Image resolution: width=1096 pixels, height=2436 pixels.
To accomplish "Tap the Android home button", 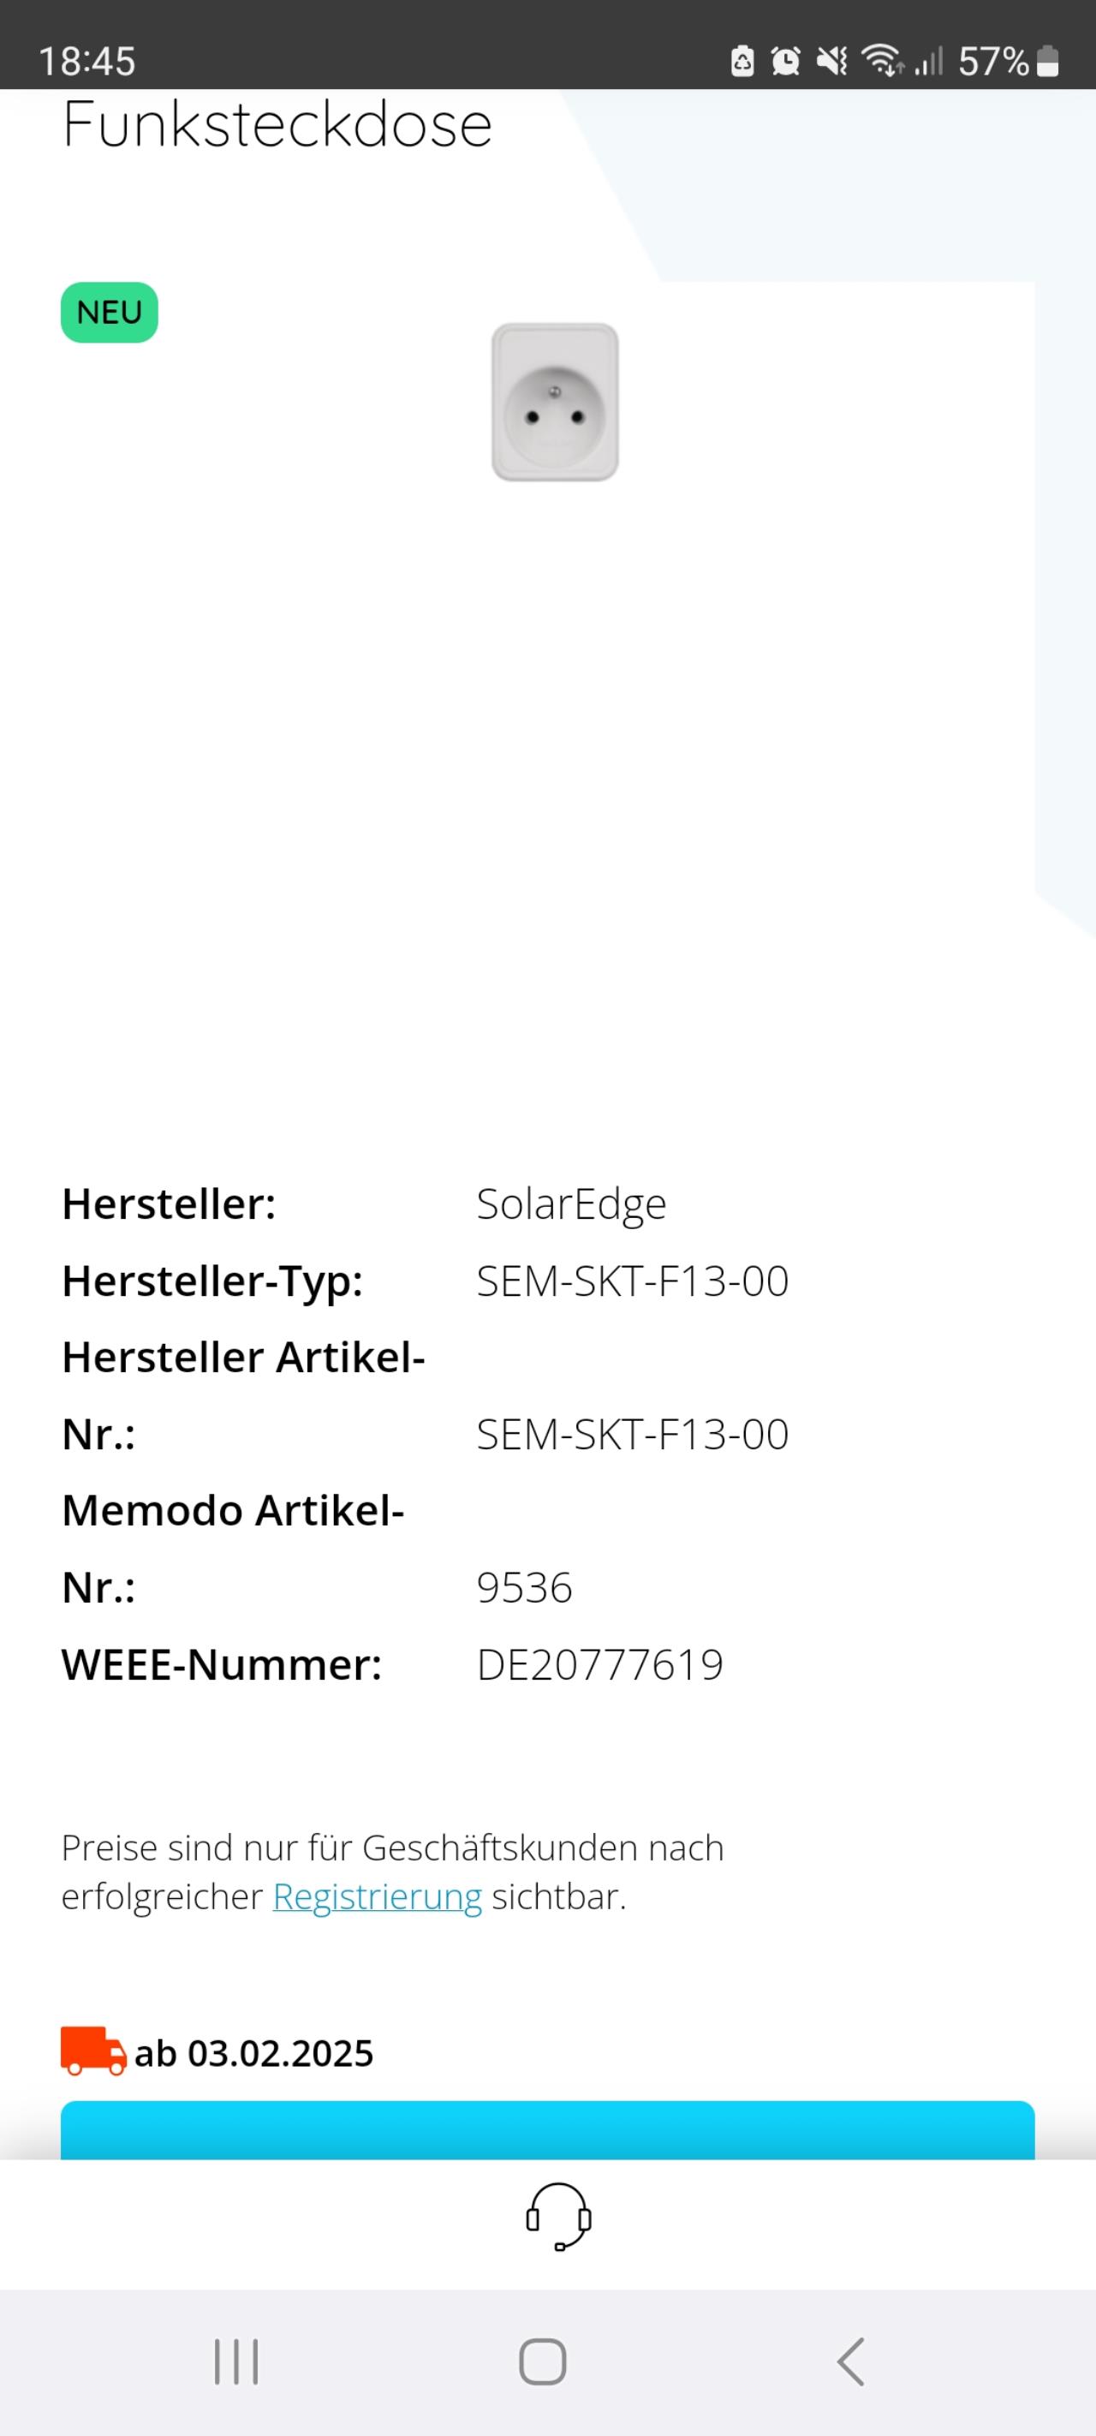I will pyautogui.click(x=543, y=2361).
